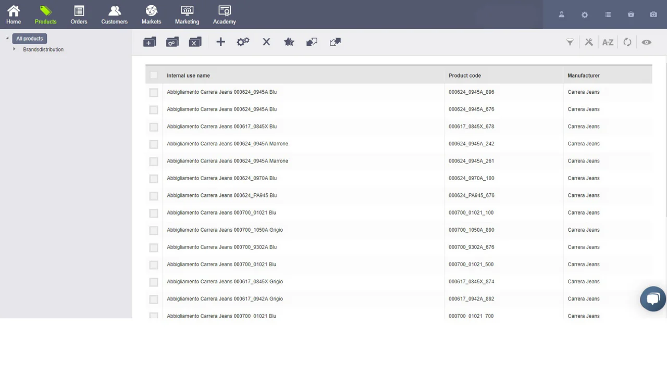The image size is (667, 375).
Task: Open product Carrera Jeans 000624_PA945 Blu
Action: (x=221, y=195)
